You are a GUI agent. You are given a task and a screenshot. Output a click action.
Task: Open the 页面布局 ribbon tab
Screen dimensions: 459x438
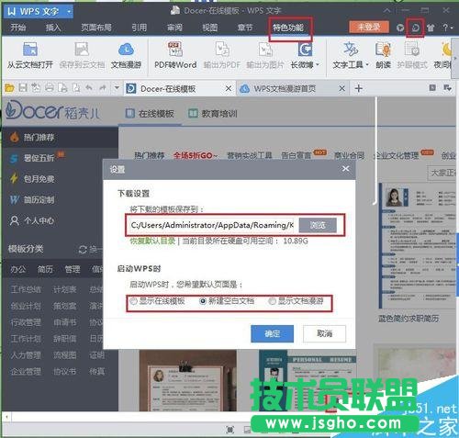tap(96, 28)
